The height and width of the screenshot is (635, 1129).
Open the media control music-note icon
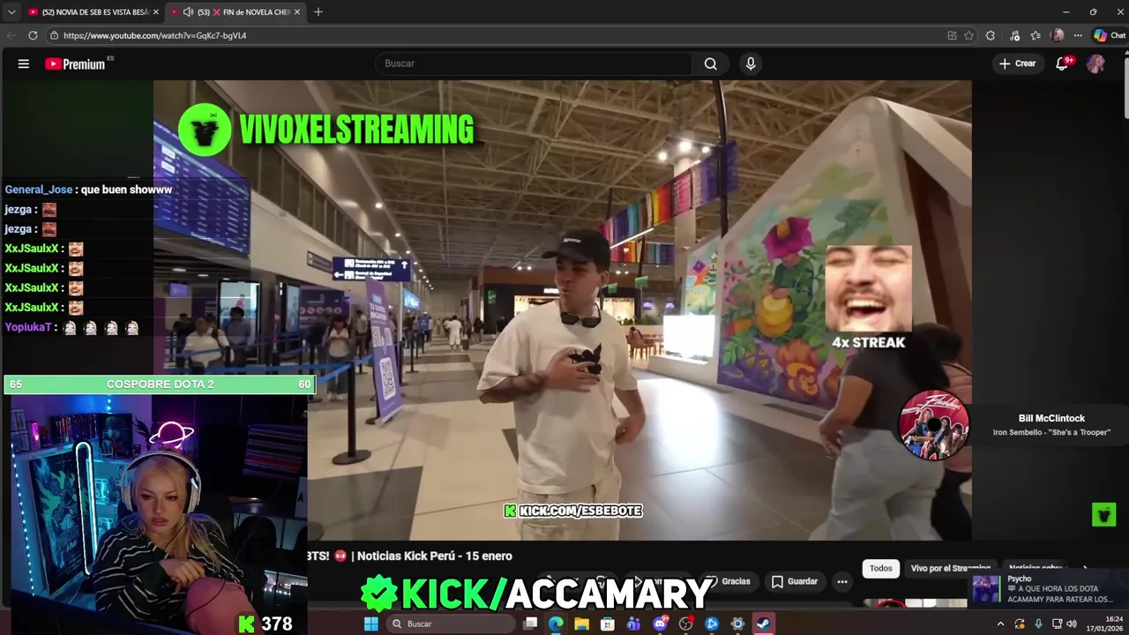point(1014,35)
